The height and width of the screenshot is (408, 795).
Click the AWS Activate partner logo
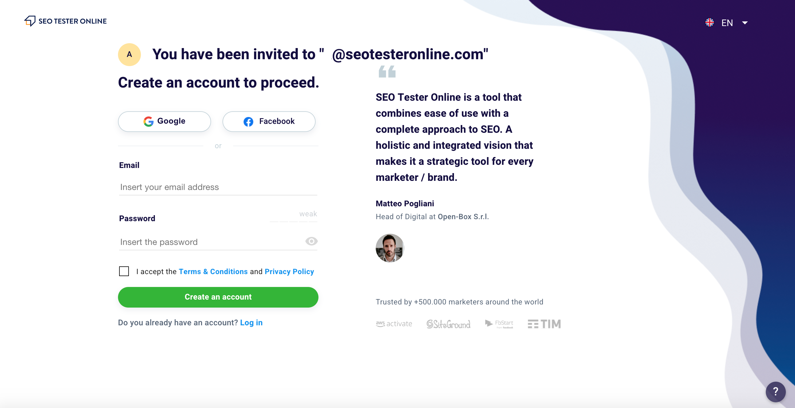coord(394,324)
